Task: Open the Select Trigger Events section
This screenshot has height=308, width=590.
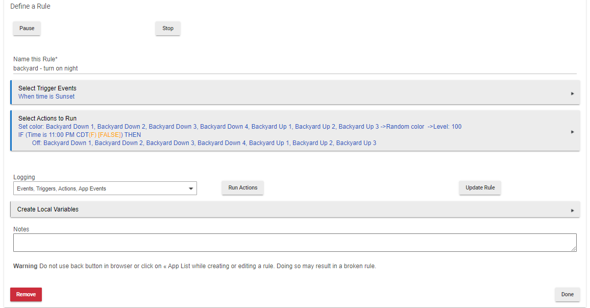Action: [47, 88]
